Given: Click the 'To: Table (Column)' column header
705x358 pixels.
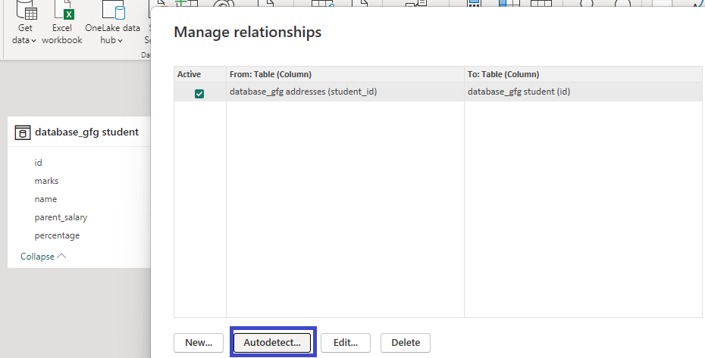Looking at the screenshot, I should [503, 74].
